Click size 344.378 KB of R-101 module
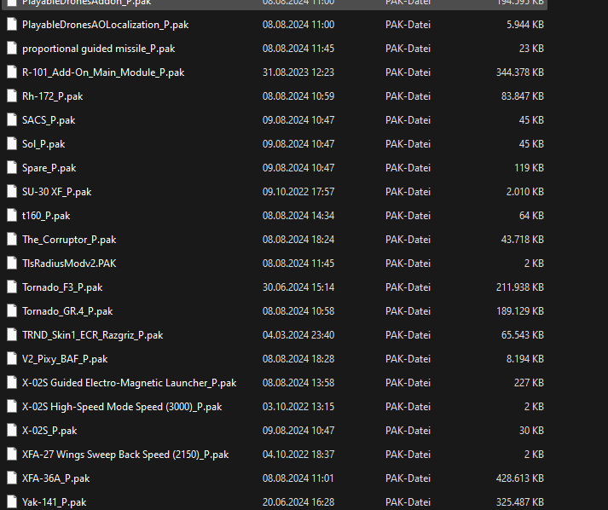The width and height of the screenshot is (608, 510). [x=520, y=72]
